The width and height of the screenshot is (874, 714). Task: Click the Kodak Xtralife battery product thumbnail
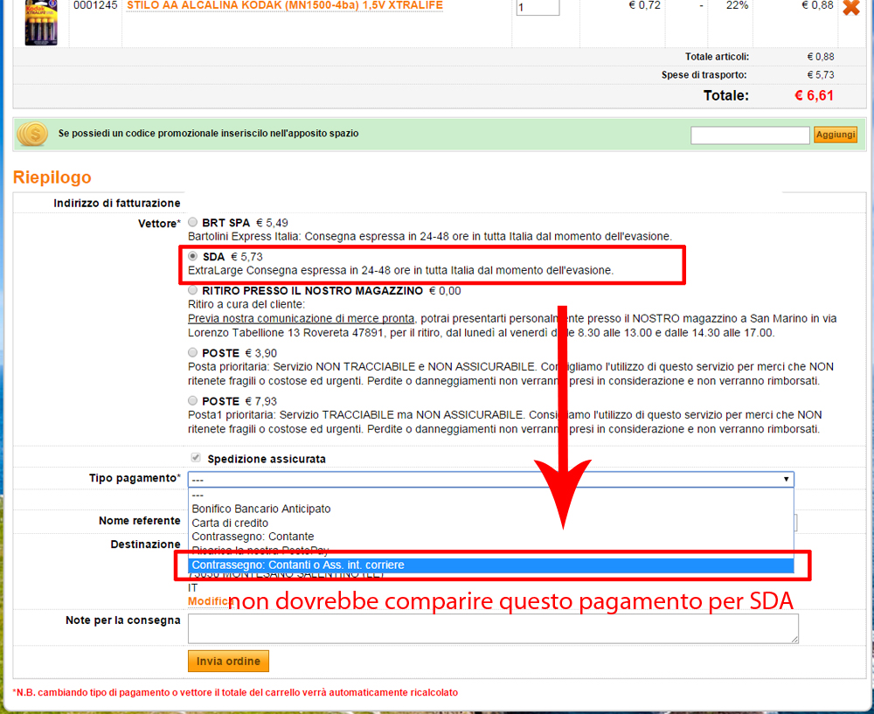[x=41, y=23]
